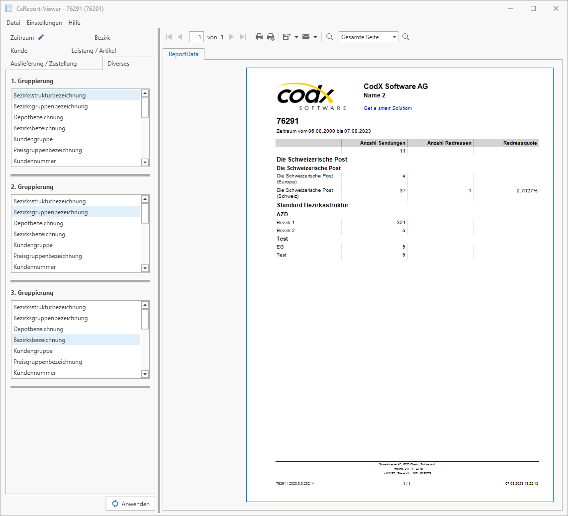The width and height of the screenshot is (568, 516).
Task: Open the export format dropdown arrow
Action: click(x=296, y=37)
